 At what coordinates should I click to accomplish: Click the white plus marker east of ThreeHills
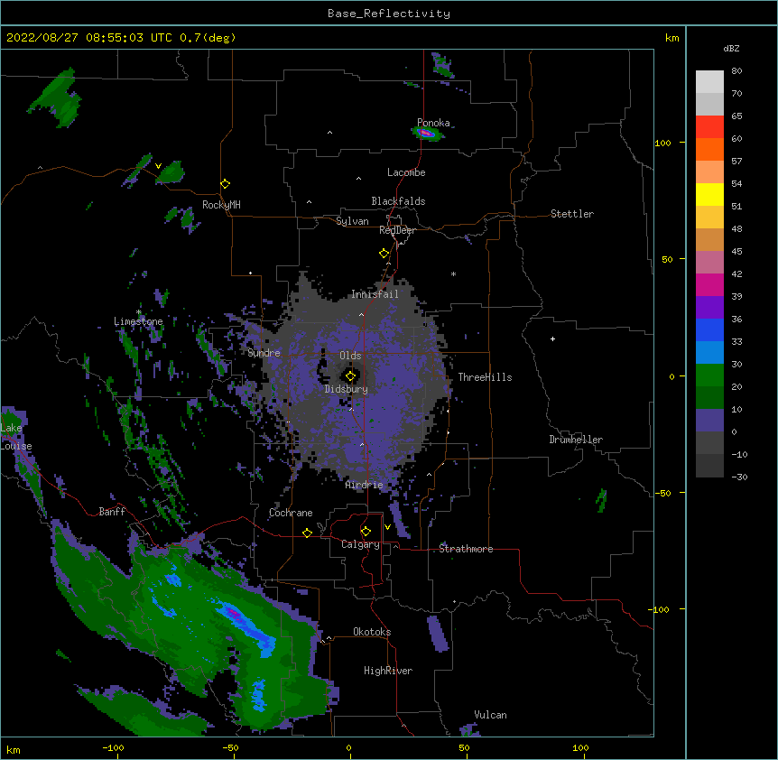[552, 338]
